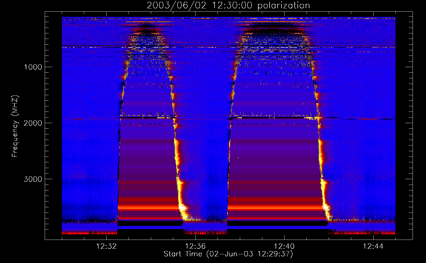Click the 'Start Time (02-Jun-03 12:29:37)' x-axis label
426x263 pixels.
[x=228, y=254]
